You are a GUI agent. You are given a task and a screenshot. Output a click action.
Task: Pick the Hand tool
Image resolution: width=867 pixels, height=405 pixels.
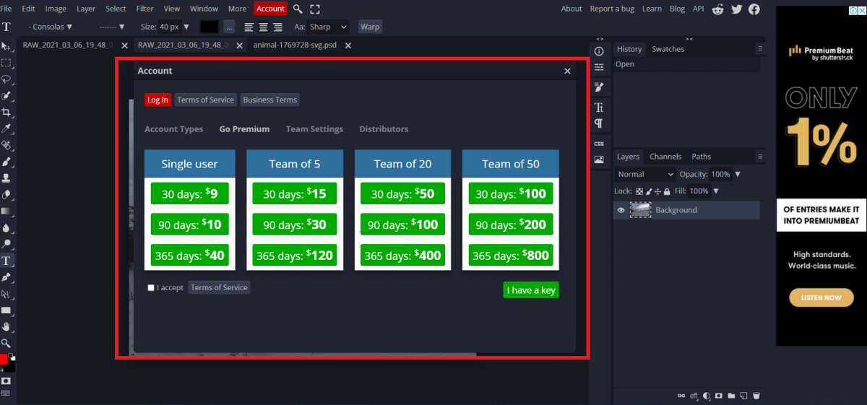pos(7,326)
